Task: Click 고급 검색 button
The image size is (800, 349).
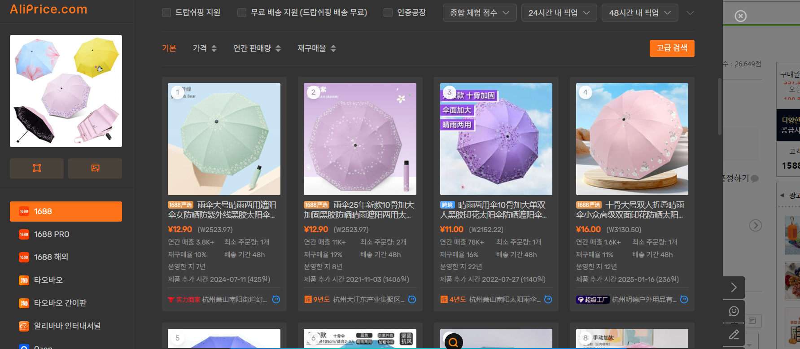Action: 672,48
